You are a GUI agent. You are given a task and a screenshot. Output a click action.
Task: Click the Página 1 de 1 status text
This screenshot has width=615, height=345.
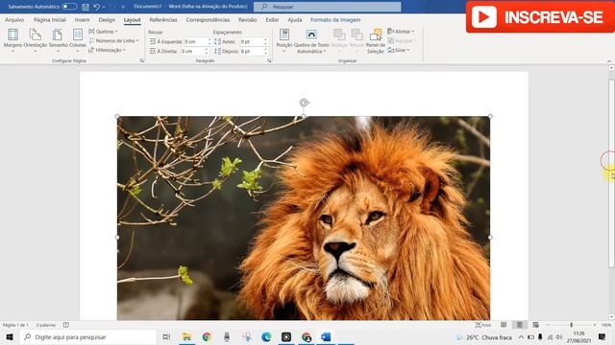click(x=15, y=325)
